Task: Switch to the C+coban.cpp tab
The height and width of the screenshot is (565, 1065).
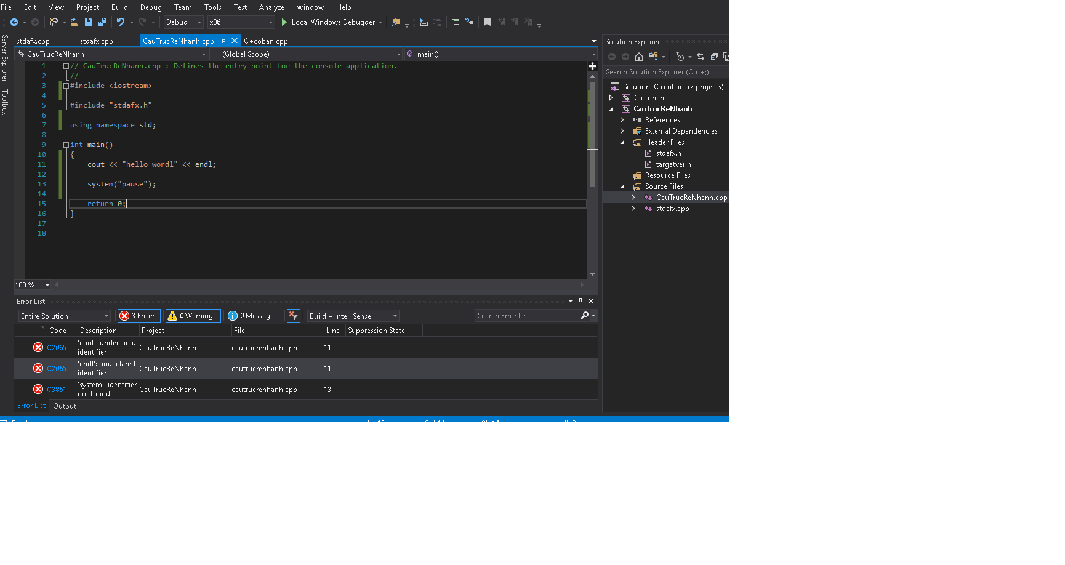Action: click(266, 41)
